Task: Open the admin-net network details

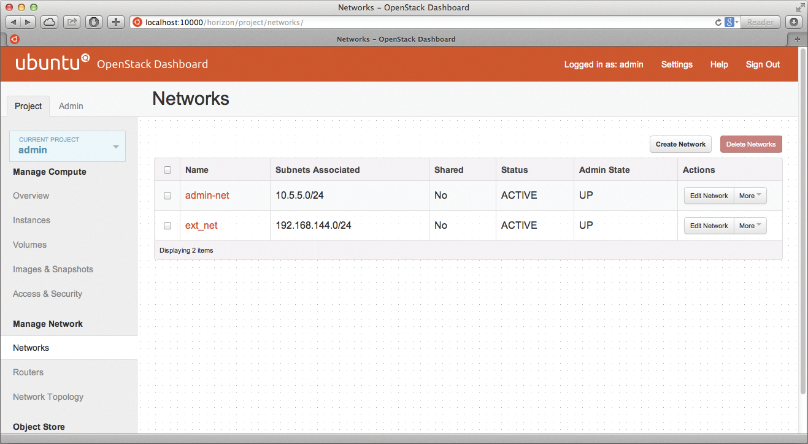Action: tap(207, 195)
